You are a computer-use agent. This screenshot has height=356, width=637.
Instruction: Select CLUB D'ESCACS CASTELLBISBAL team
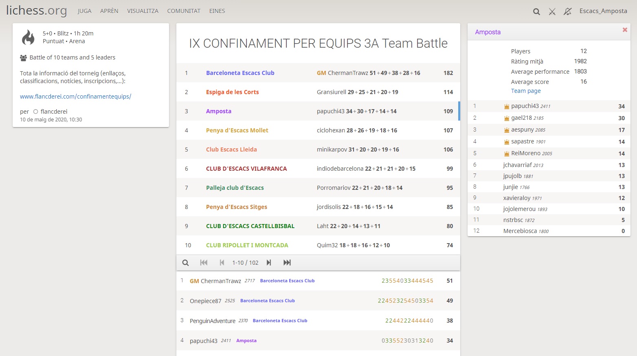click(x=318, y=226)
